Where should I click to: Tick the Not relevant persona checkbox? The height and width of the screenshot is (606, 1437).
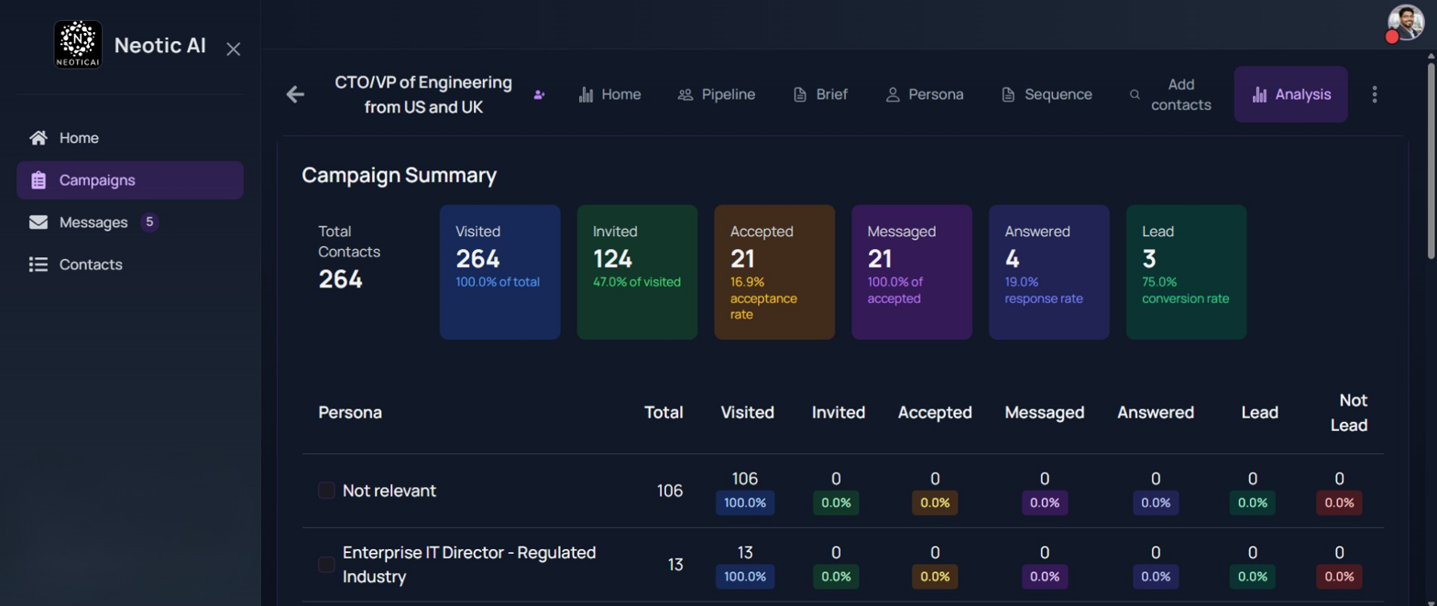(326, 491)
